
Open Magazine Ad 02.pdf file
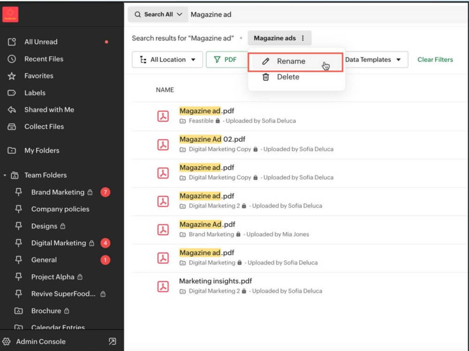[212, 139]
